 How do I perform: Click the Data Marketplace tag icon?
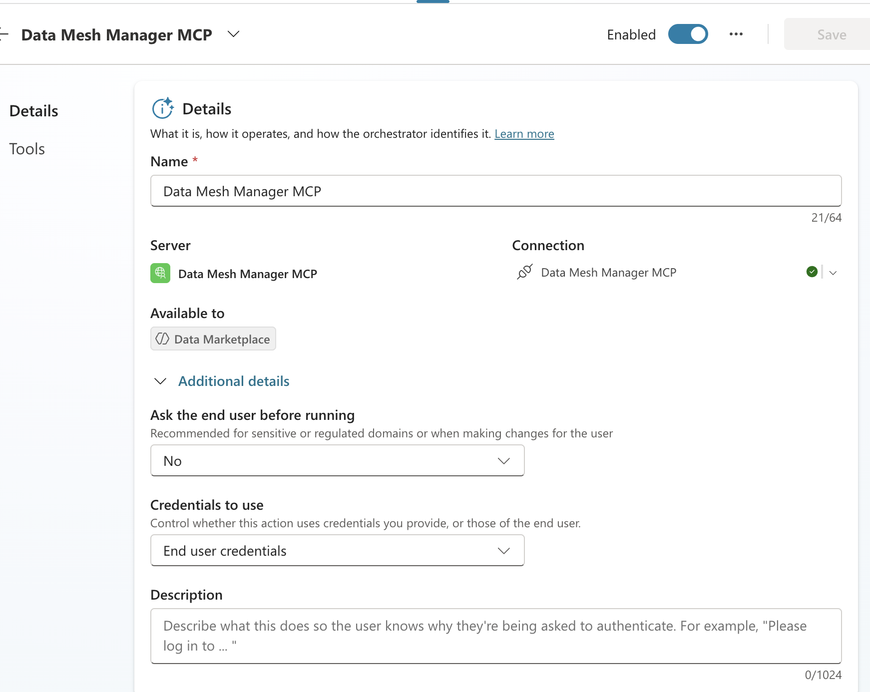tap(162, 339)
